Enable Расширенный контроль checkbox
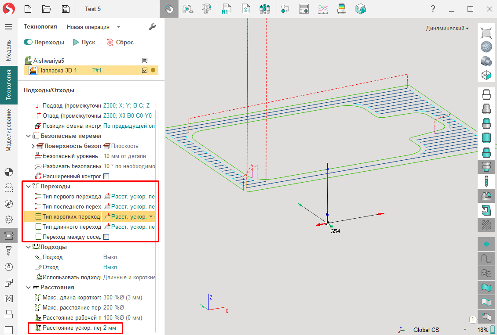Screen dimensions: 497x335 click(x=106, y=177)
